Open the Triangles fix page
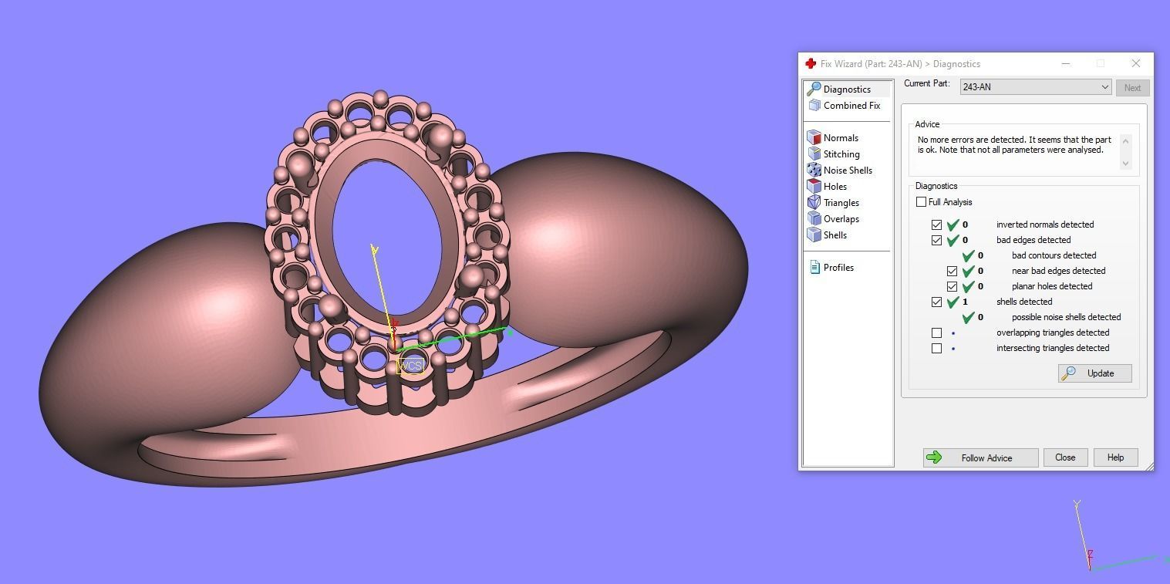1170x584 pixels. (841, 203)
